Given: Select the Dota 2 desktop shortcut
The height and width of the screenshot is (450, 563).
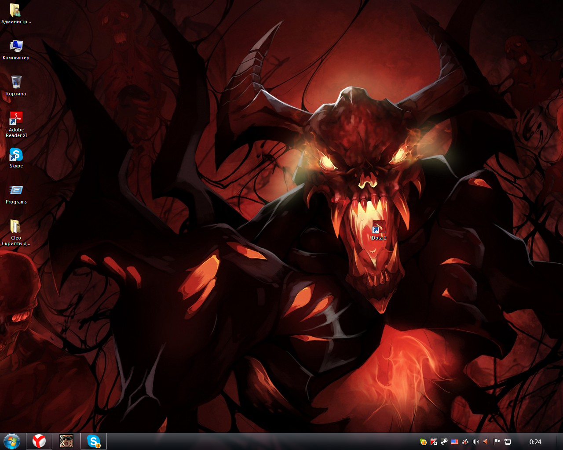Looking at the screenshot, I should (x=379, y=230).
